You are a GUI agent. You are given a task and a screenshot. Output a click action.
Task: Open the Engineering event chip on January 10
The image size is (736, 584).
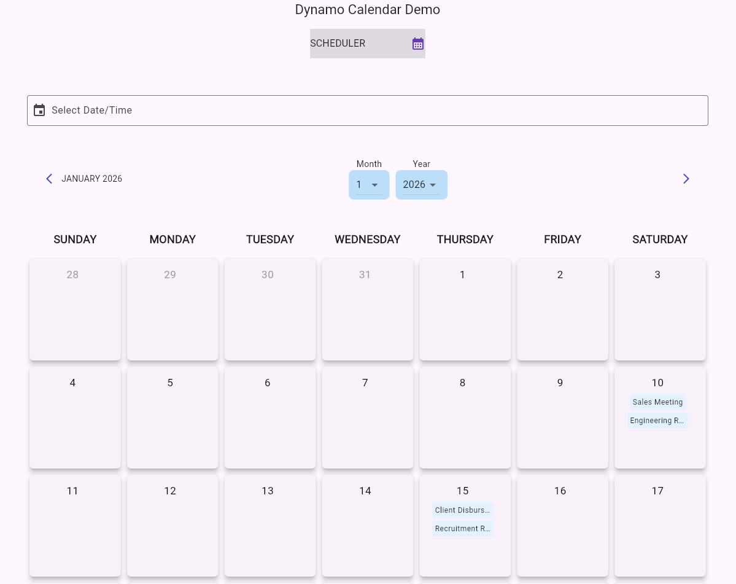[x=657, y=421]
